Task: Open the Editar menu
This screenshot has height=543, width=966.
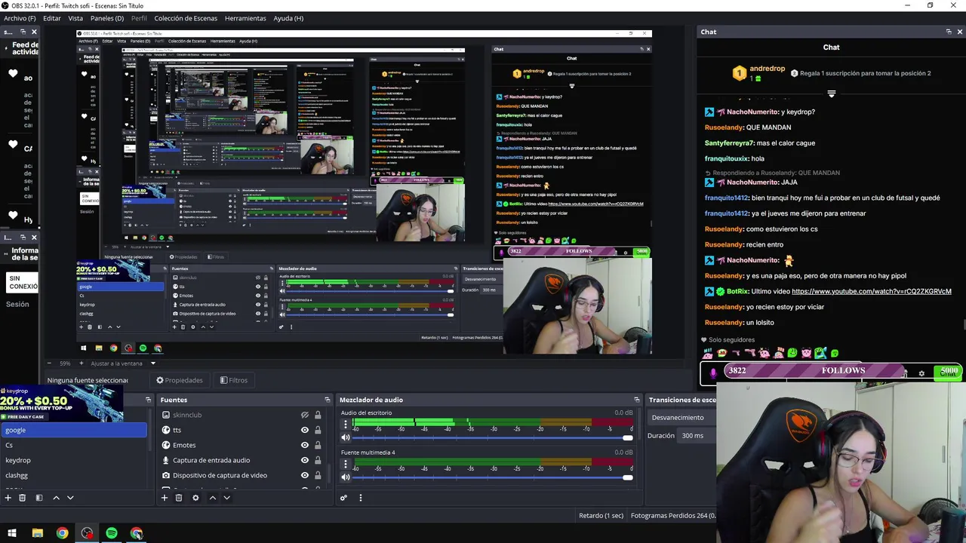Action: (x=52, y=18)
